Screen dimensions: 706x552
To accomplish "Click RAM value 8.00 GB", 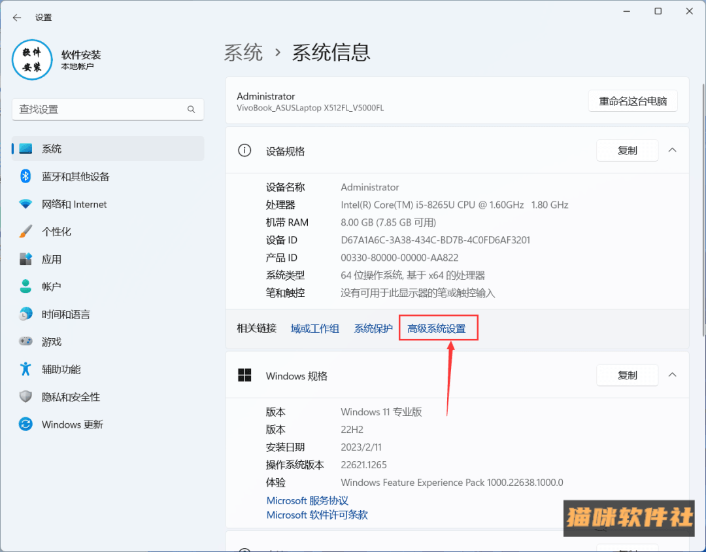I will click(388, 222).
